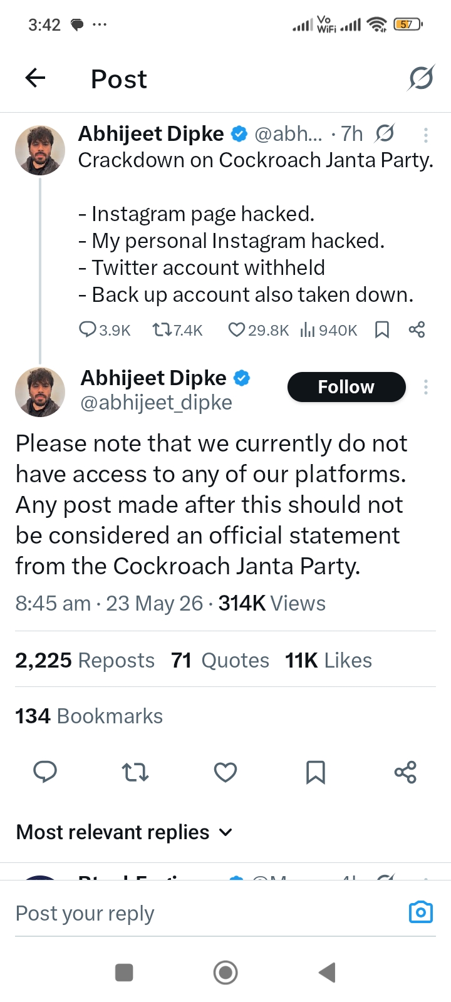Open parent post replies showing 3.9K

pyautogui.click(x=104, y=329)
